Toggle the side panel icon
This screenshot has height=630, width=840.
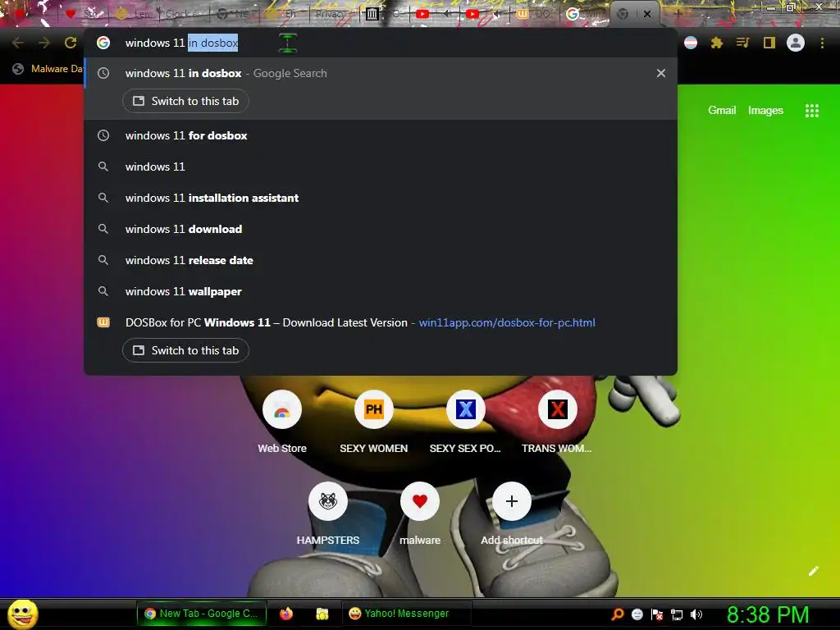point(769,43)
